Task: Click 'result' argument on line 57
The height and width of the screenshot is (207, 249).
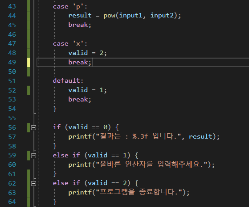Action: pos(200,137)
